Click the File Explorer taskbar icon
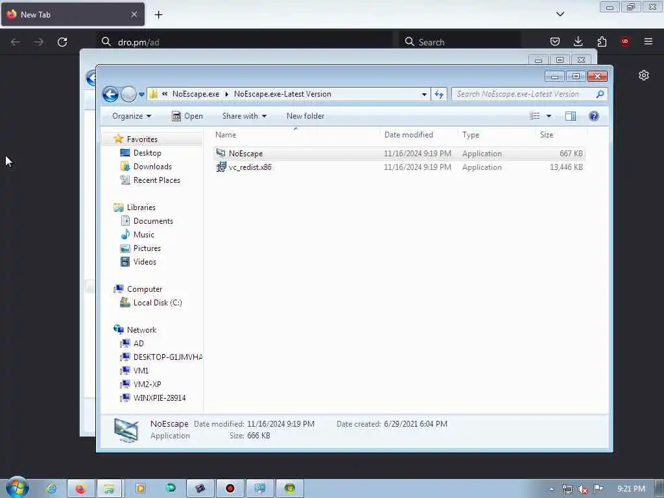Screen dimensions: 664x498 click(109, 488)
